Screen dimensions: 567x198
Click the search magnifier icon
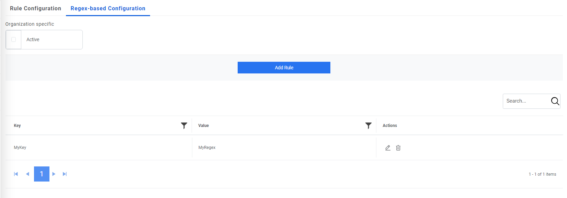[x=555, y=101]
